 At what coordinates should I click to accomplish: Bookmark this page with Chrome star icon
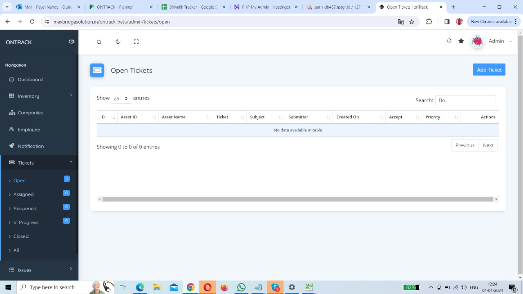tap(412, 22)
